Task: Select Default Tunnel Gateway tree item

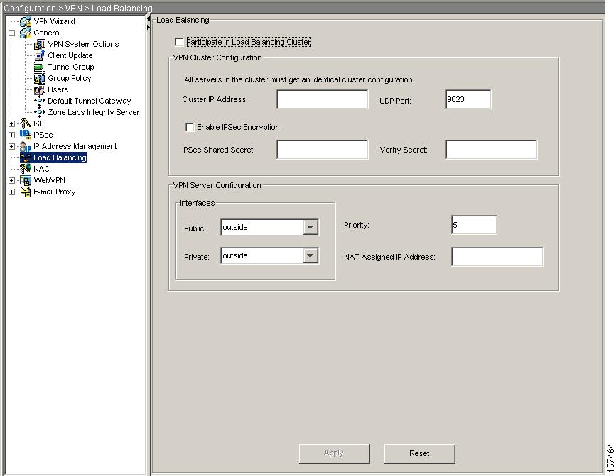Action: [89, 101]
